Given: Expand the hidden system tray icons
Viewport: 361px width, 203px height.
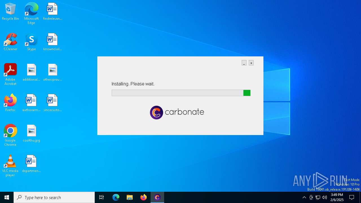Looking at the screenshot, I should coord(304,197).
